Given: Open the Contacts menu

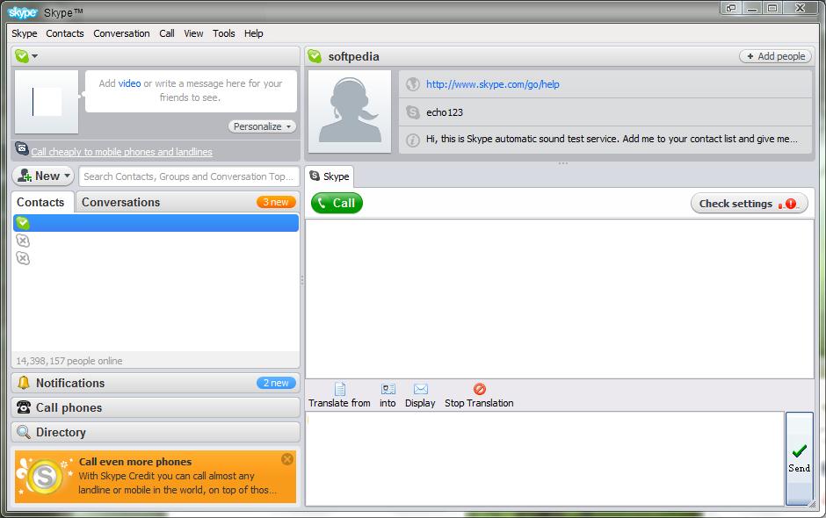Looking at the screenshot, I should pos(65,33).
